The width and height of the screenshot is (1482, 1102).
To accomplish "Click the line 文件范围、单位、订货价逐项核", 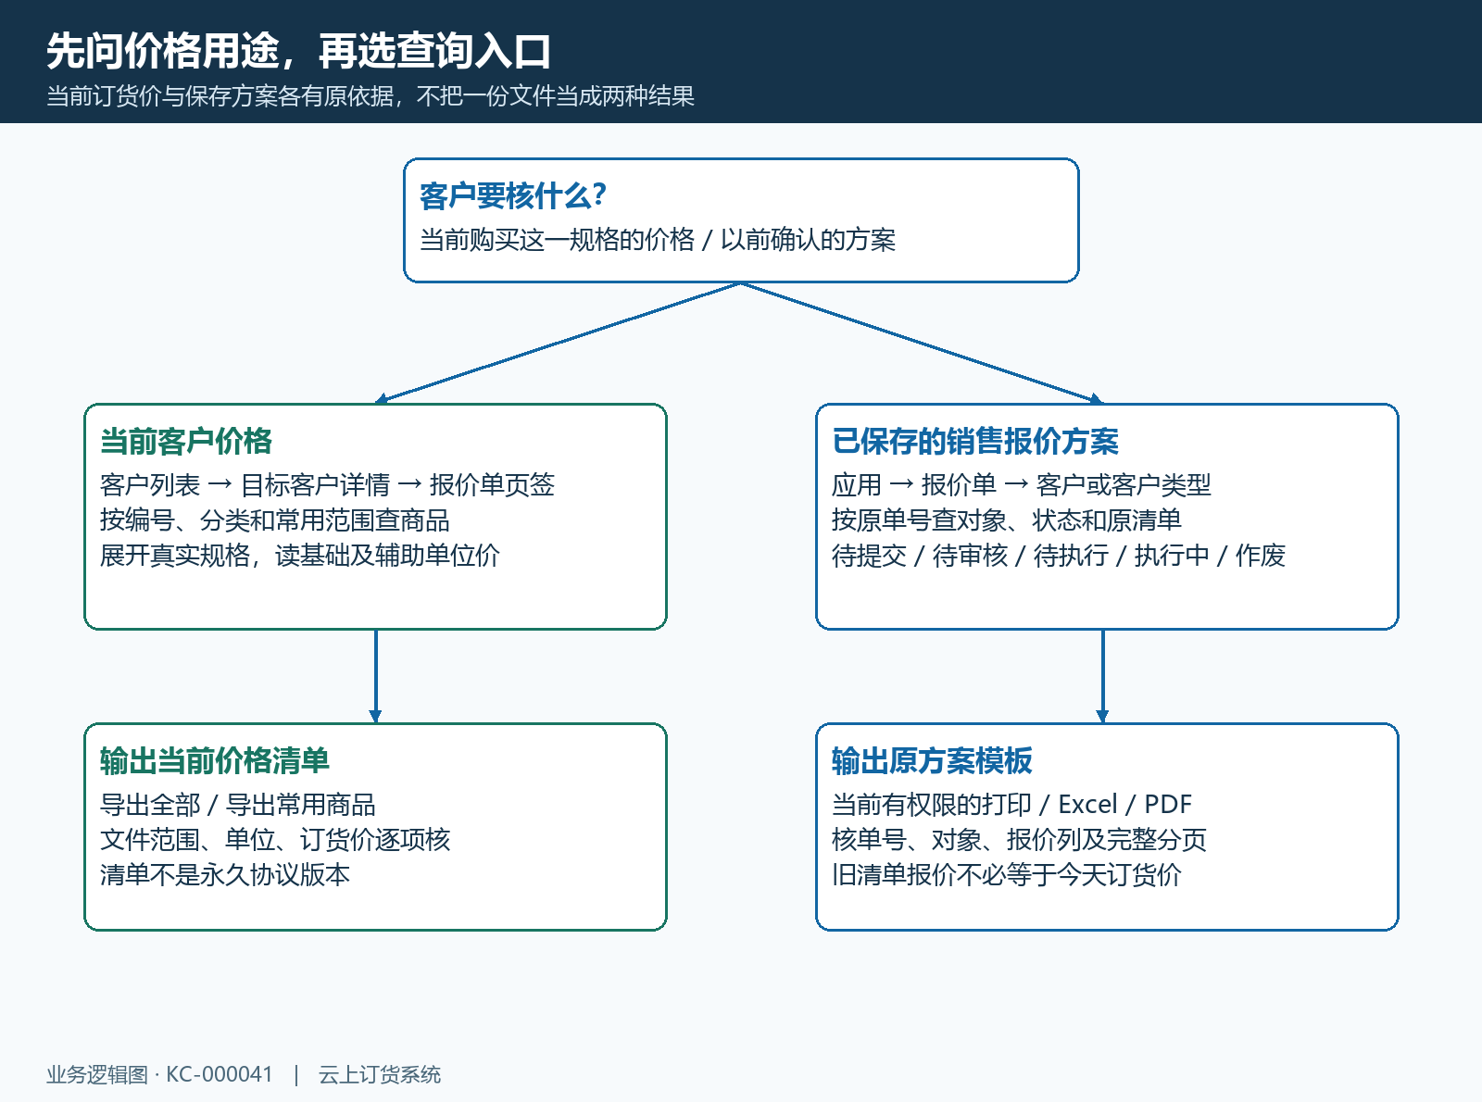I will click(x=275, y=840).
